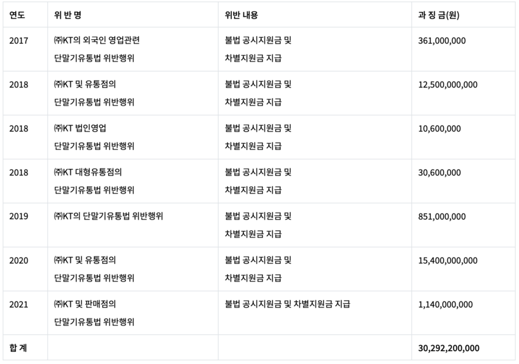Click the 851,000,000 penalty amount
The width and height of the screenshot is (519, 364).
point(442,217)
